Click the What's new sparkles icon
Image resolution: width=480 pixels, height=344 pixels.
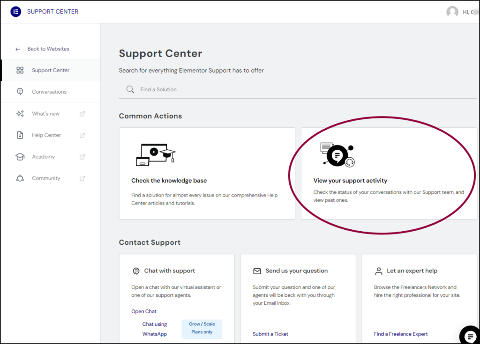click(x=20, y=113)
